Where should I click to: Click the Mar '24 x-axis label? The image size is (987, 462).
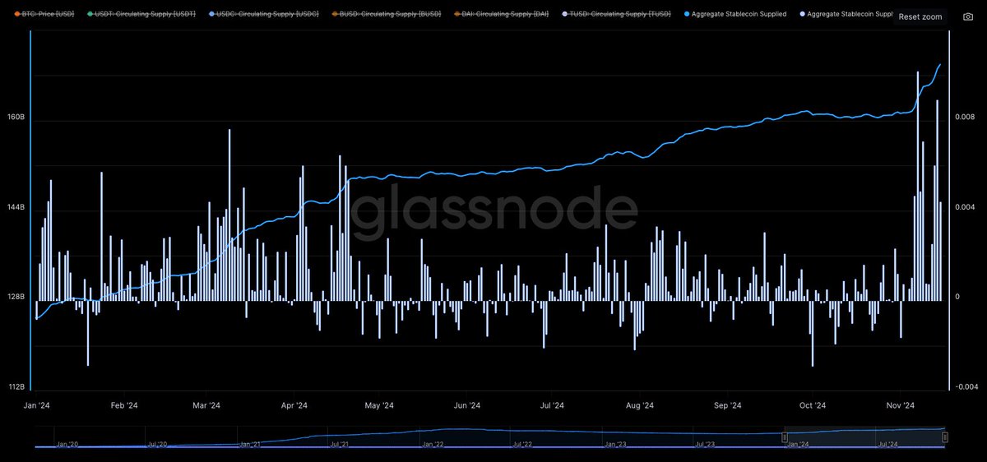pyautogui.click(x=206, y=405)
